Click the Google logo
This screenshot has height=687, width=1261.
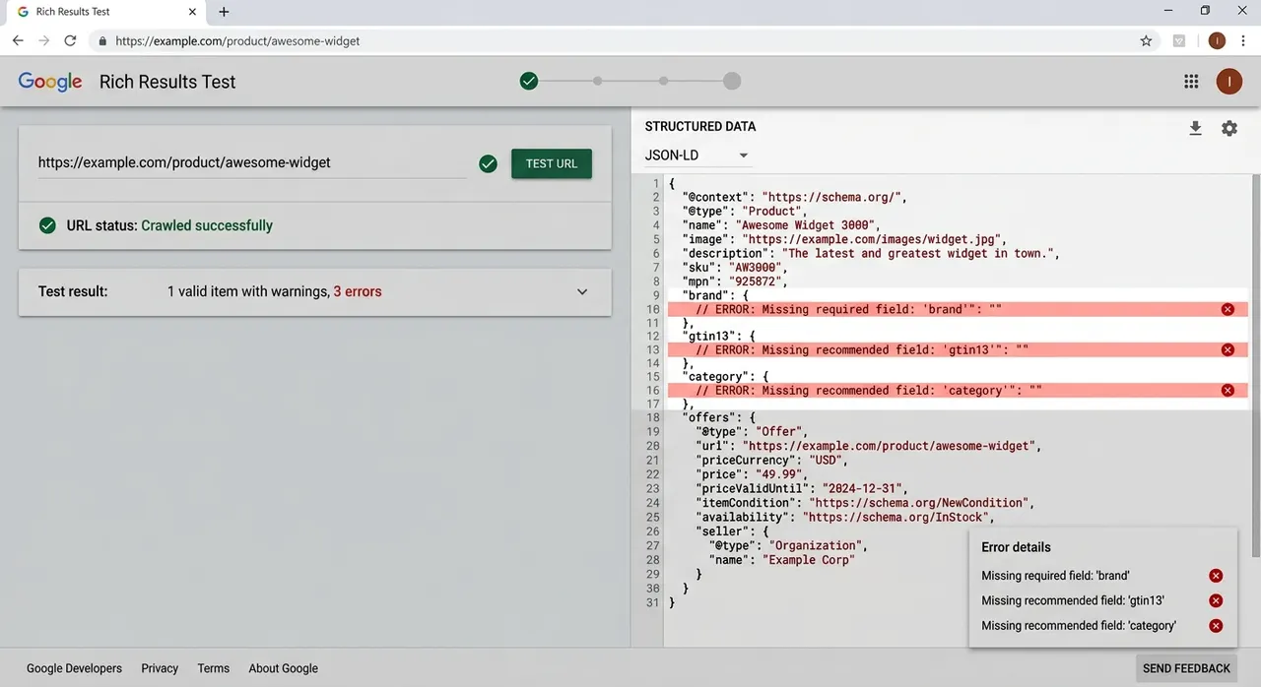tap(50, 82)
